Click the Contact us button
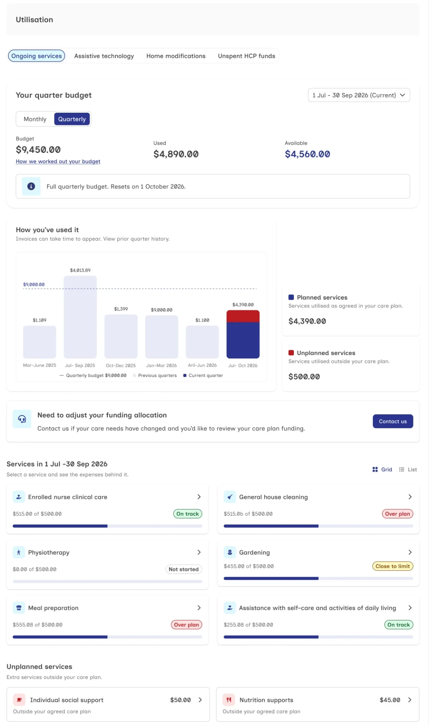429x725 pixels. tap(393, 421)
